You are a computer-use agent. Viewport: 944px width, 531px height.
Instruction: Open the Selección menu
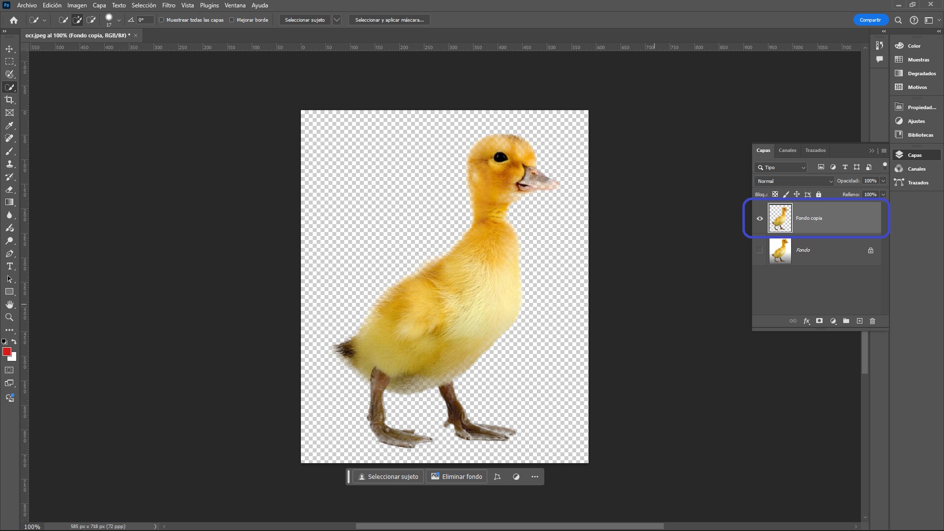pyautogui.click(x=144, y=5)
